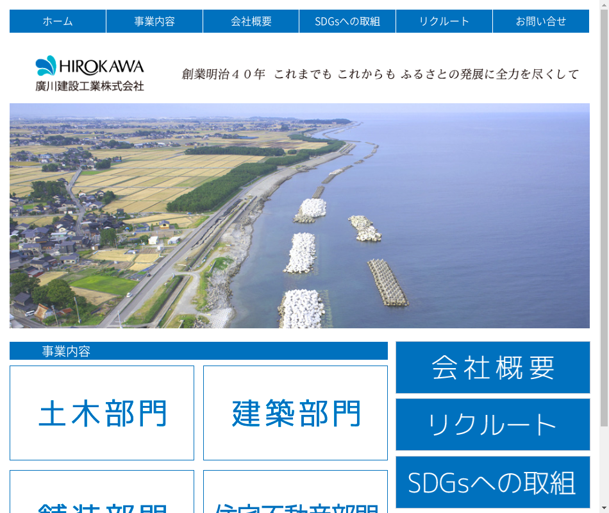Screen dimensions: 609x513
Task: Click the scrollbar up arrow
Action: (604, 4)
